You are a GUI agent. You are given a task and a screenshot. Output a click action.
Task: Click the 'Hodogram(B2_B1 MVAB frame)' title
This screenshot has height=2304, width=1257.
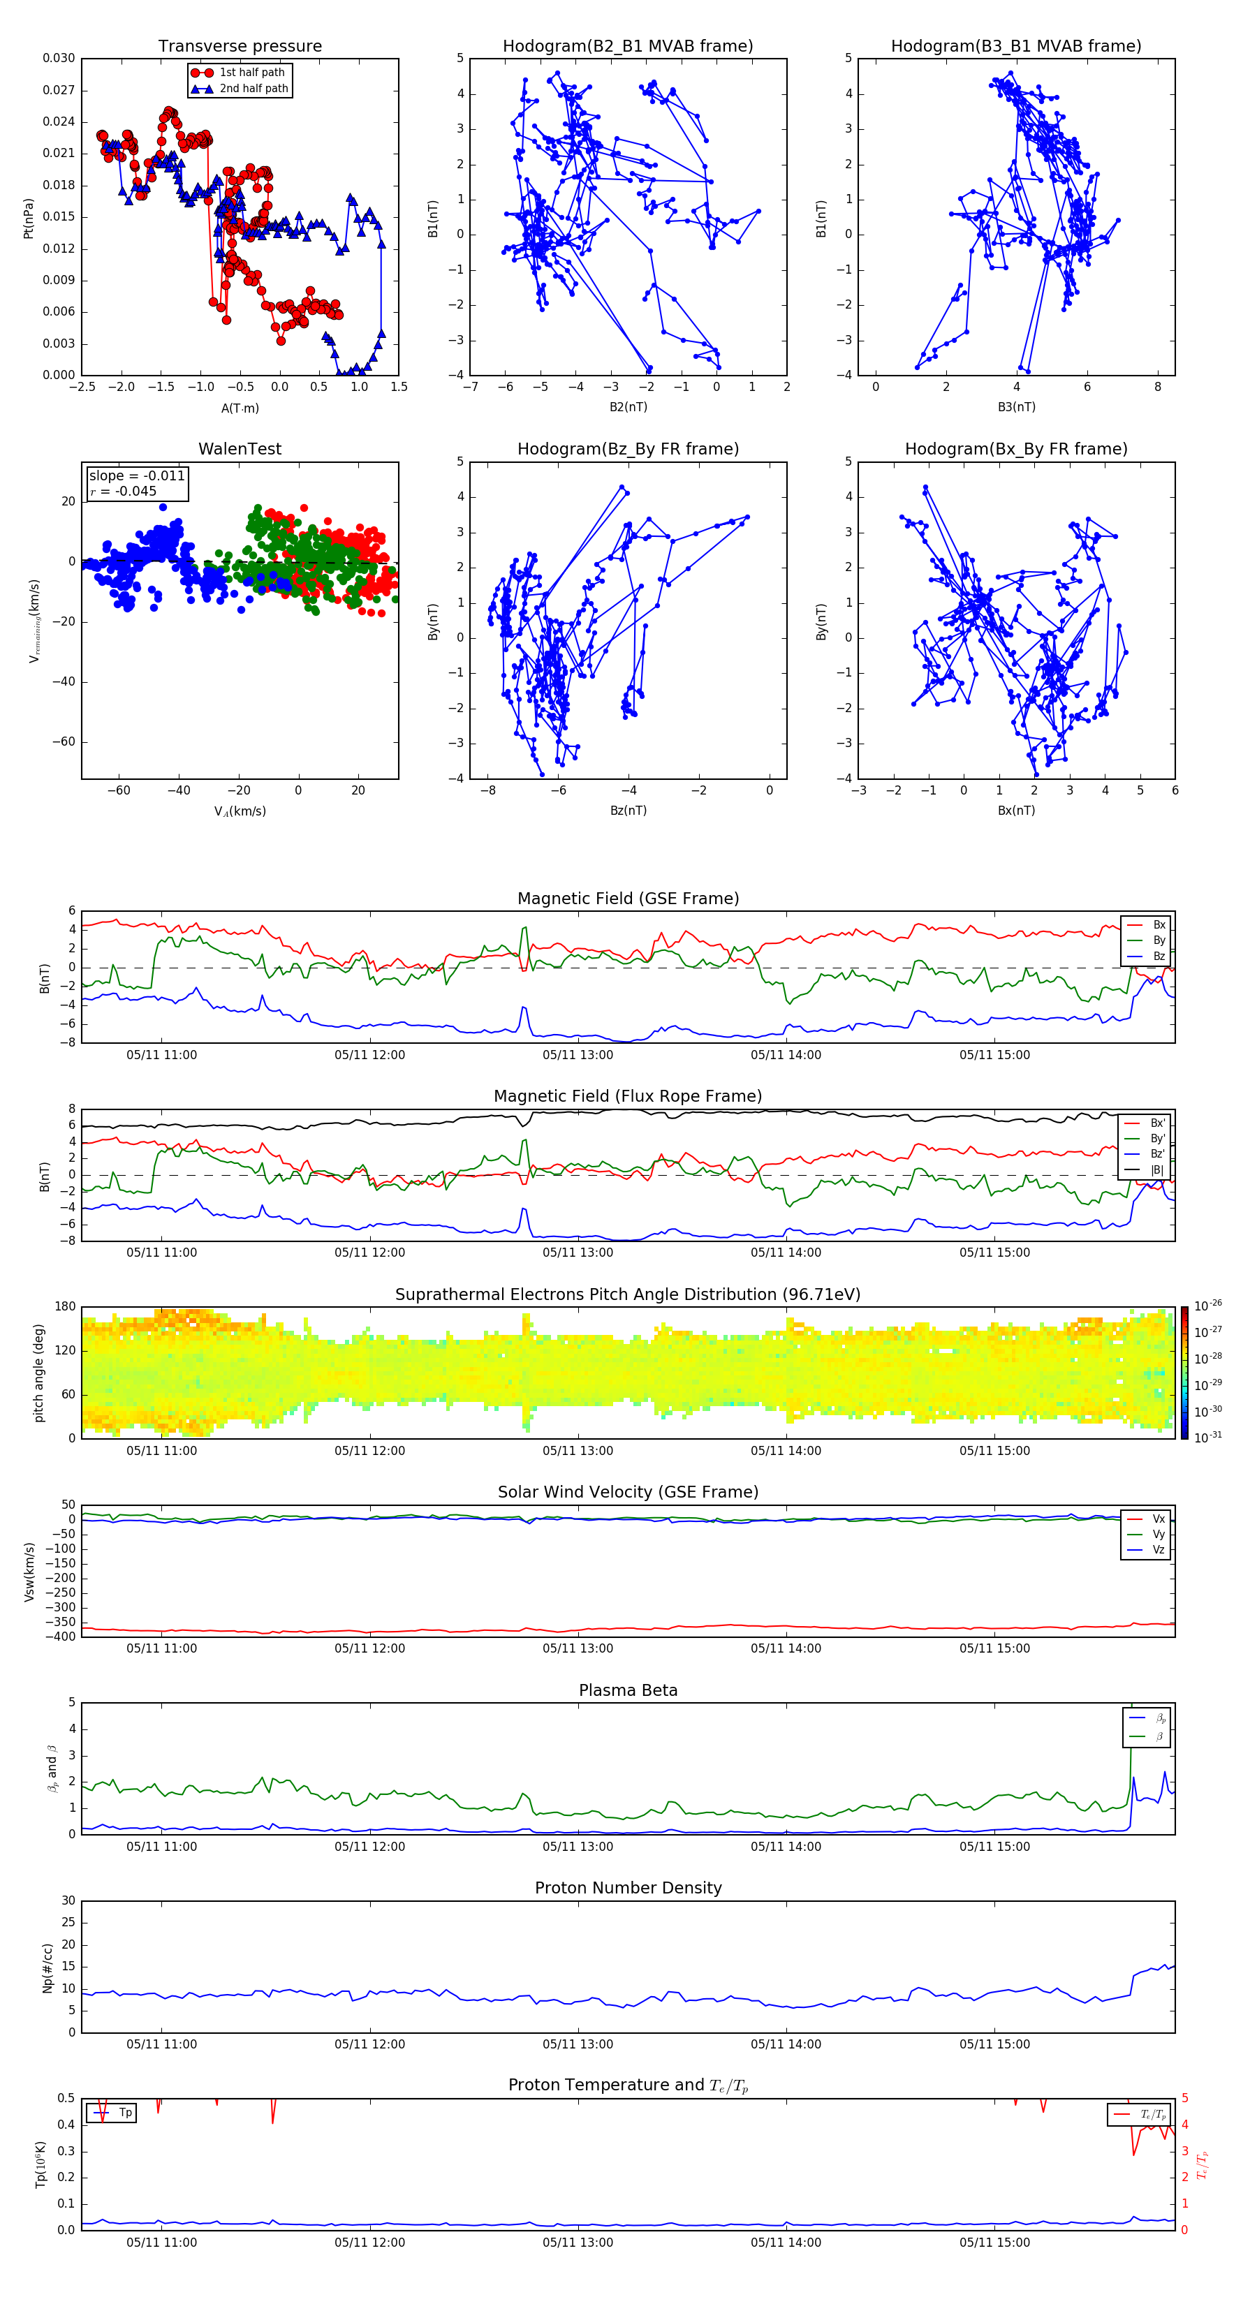point(628,47)
